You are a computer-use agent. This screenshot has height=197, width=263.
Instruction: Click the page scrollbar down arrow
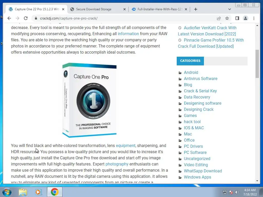click(257, 181)
